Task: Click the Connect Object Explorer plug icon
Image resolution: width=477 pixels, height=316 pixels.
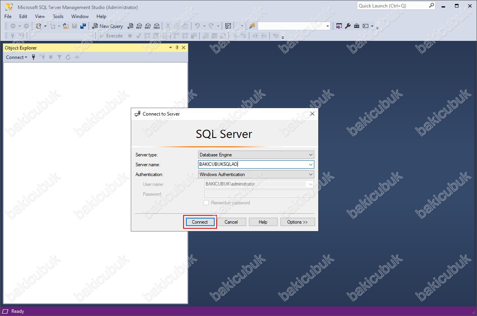Action: click(x=33, y=57)
